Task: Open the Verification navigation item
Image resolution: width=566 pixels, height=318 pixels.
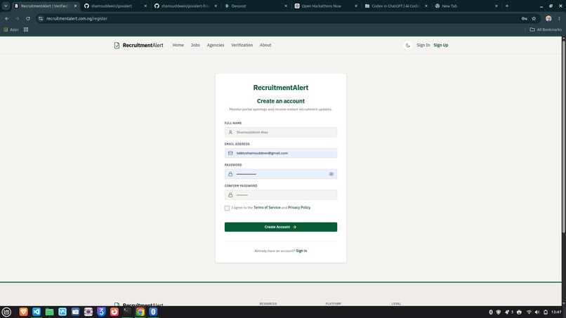Action: point(242,45)
